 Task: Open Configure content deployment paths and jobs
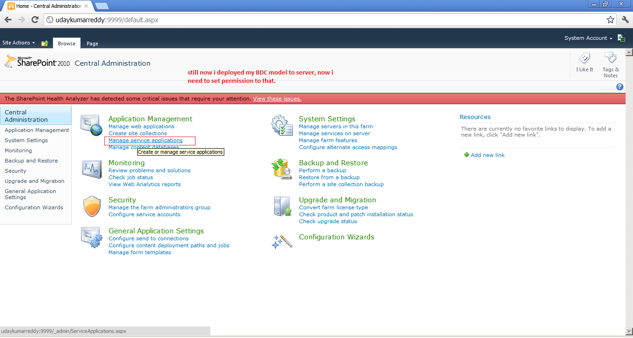click(169, 245)
